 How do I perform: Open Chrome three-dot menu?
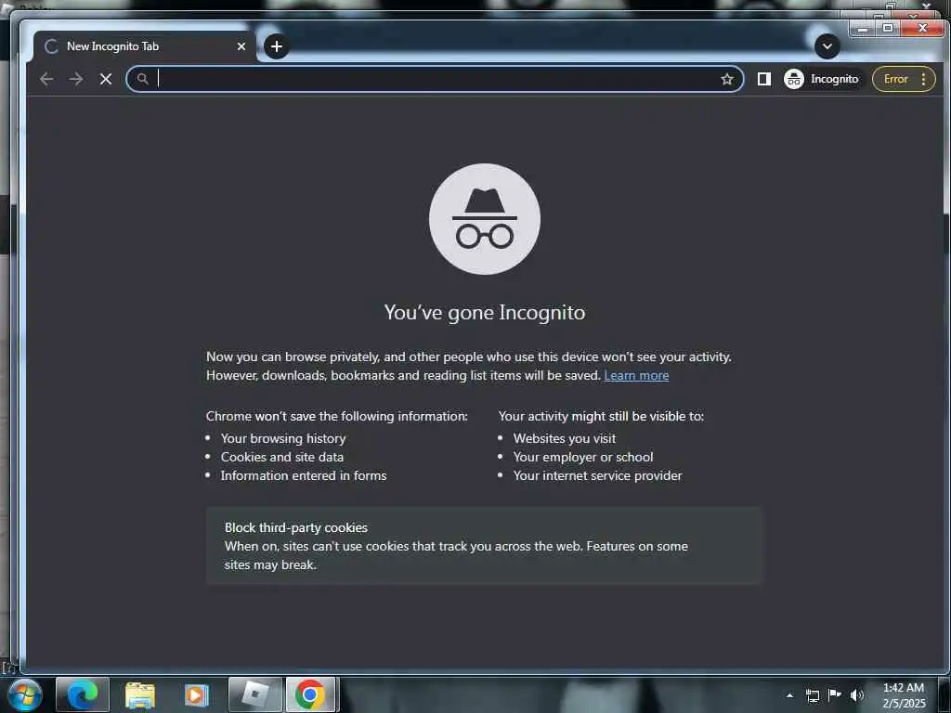[924, 79]
